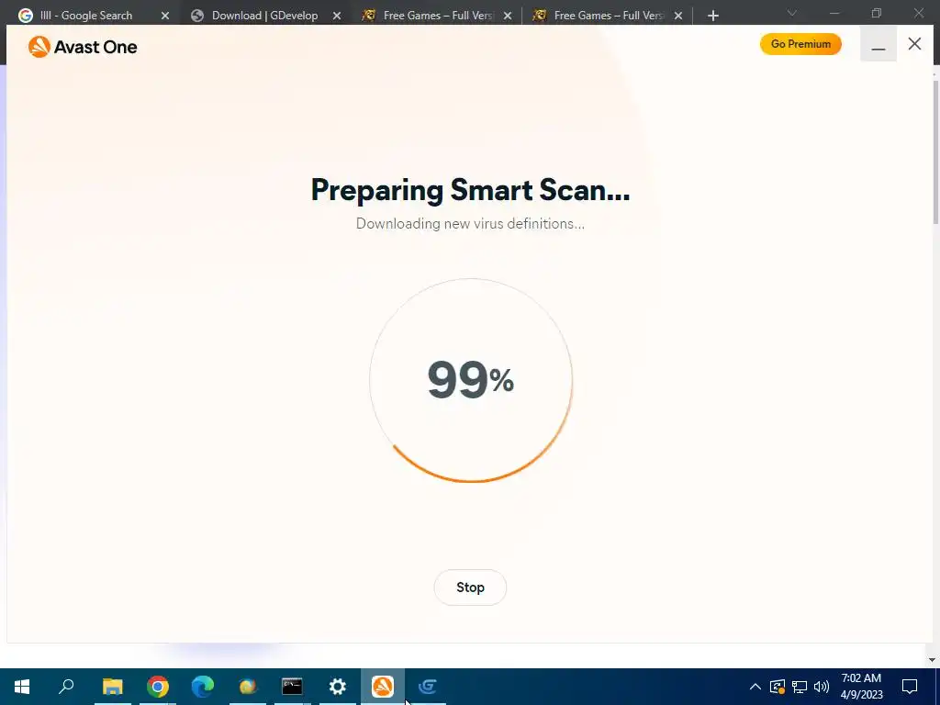Upgrade with the Go Premium button

[800, 44]
